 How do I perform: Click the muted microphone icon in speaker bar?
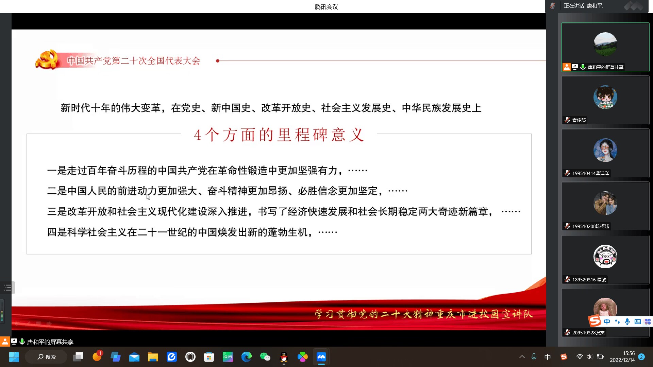552,6
